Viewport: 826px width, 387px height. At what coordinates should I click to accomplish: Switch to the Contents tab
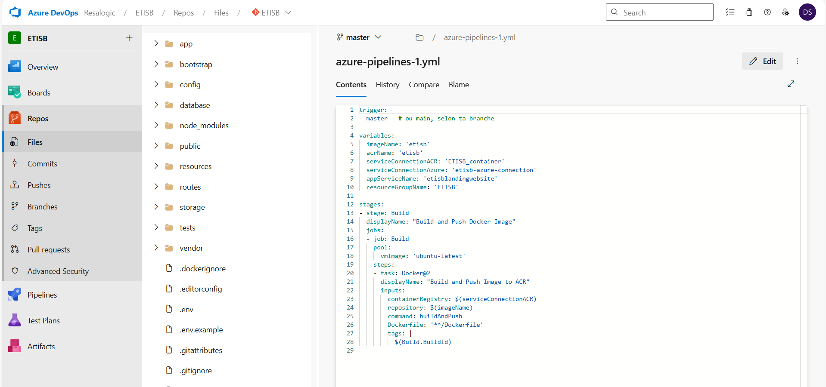pos(351,85)
